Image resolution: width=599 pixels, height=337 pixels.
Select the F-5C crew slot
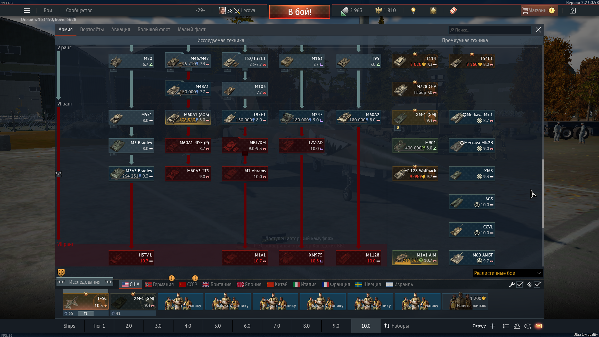[x=86, y=302]
